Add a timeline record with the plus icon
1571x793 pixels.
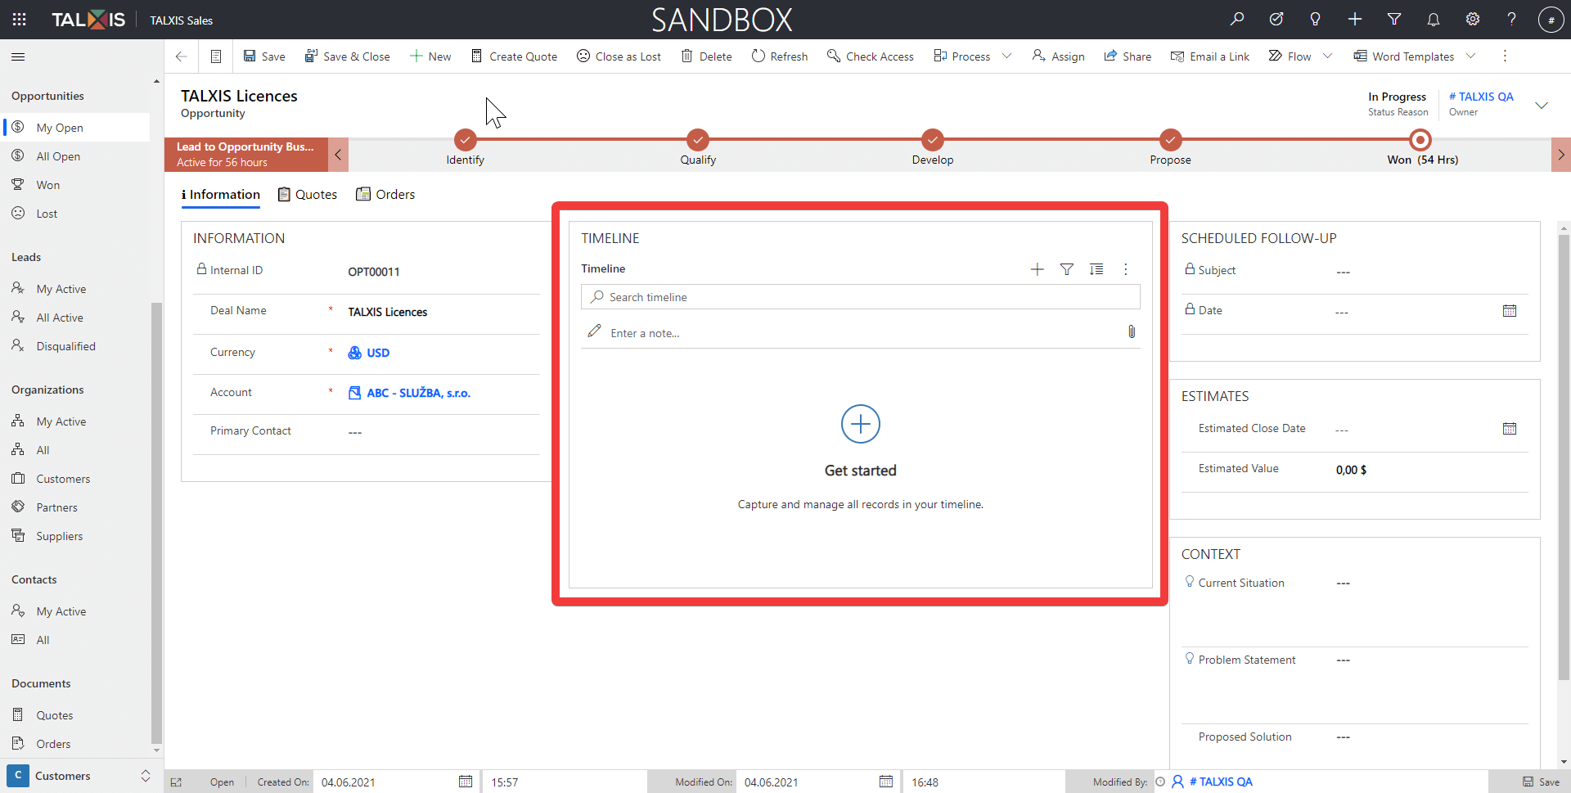pos(1038,269)
